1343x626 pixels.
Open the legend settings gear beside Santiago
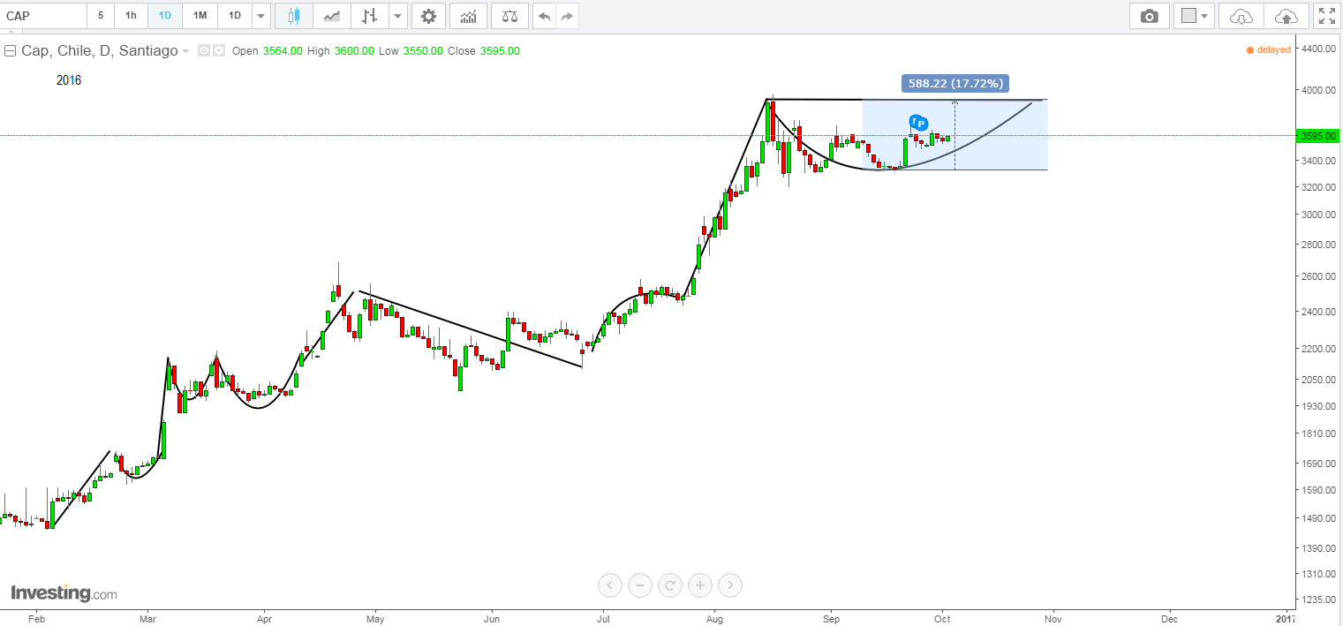click(219, 50)
